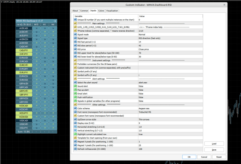
Task: Open arrow style Thin arrows dropdown
Action: coord(170,119)
